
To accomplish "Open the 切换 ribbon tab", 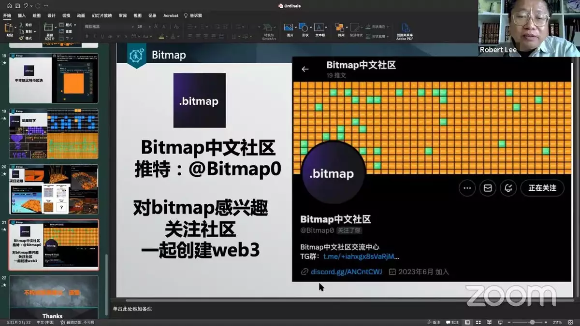I will coord(66,15).
